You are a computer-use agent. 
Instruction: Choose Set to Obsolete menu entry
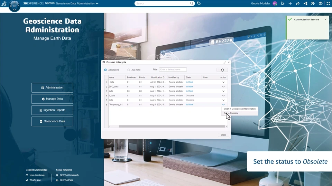(240, 113)
